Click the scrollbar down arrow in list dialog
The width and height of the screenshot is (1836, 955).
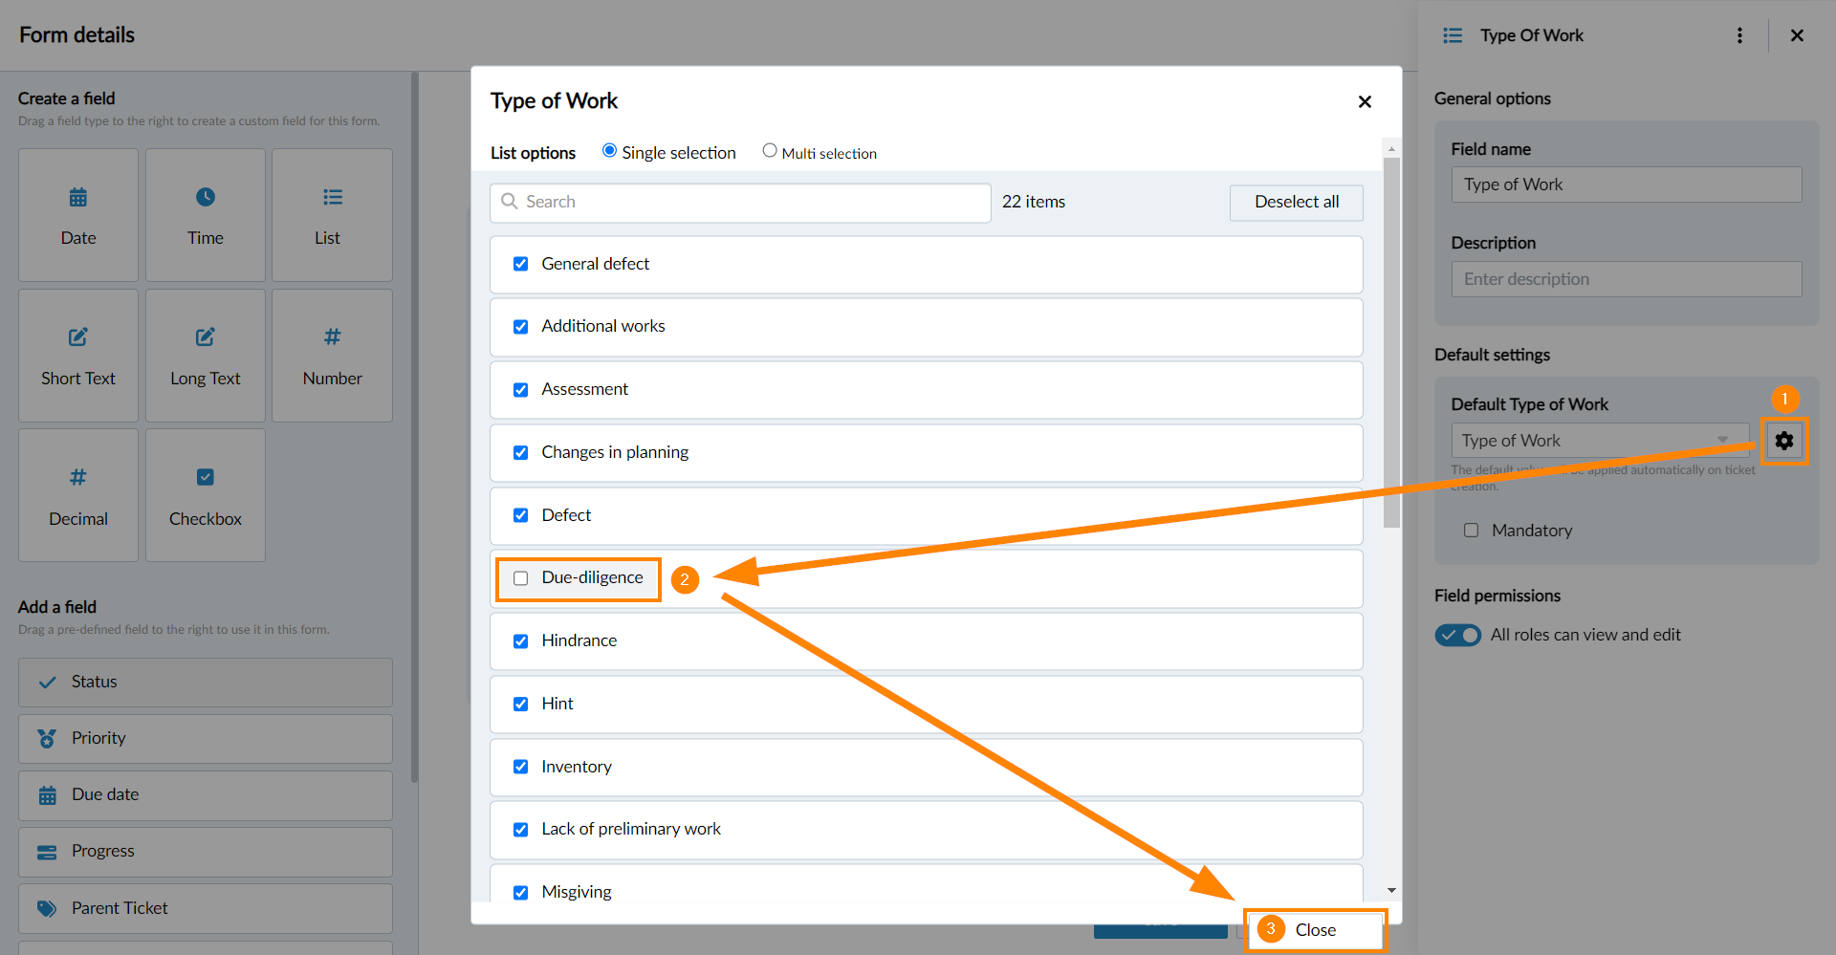tap(1391, 890)
